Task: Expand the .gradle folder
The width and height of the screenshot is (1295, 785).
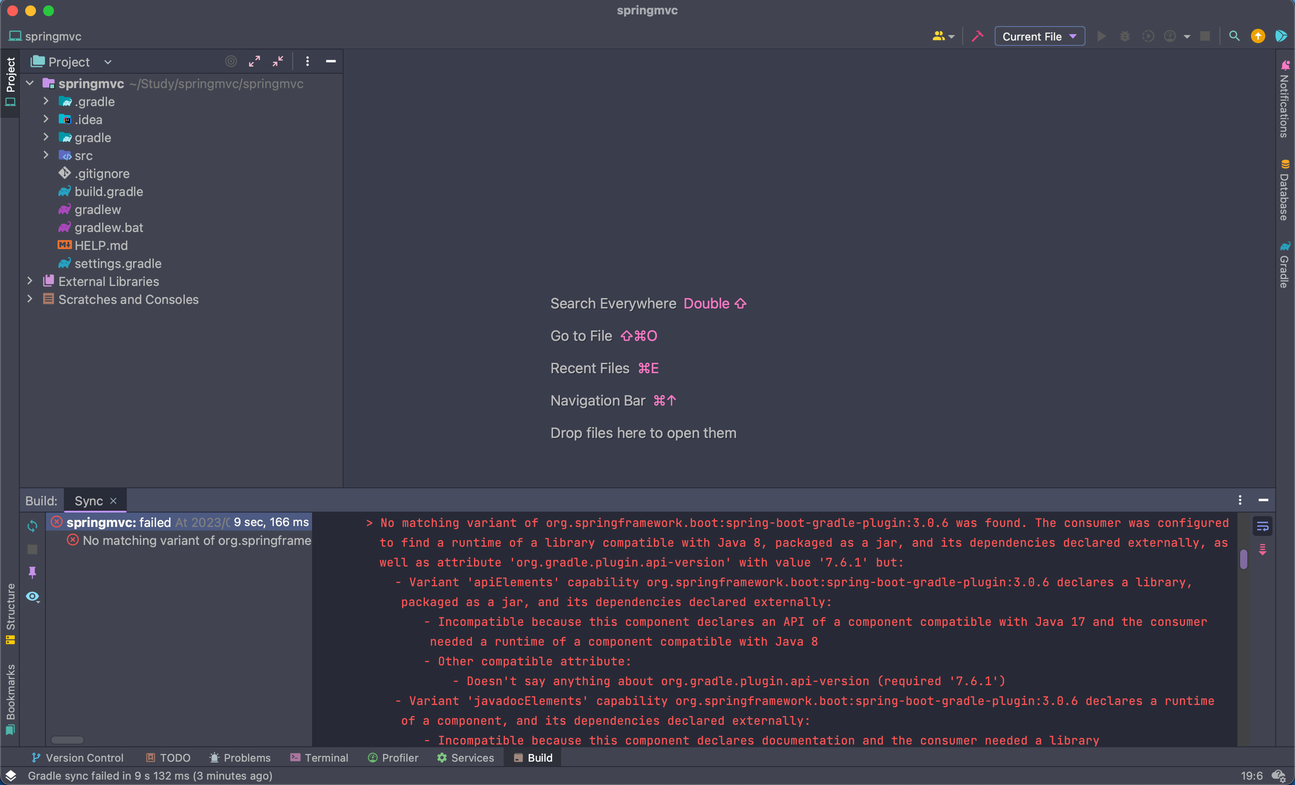Action: click(46, 101)
